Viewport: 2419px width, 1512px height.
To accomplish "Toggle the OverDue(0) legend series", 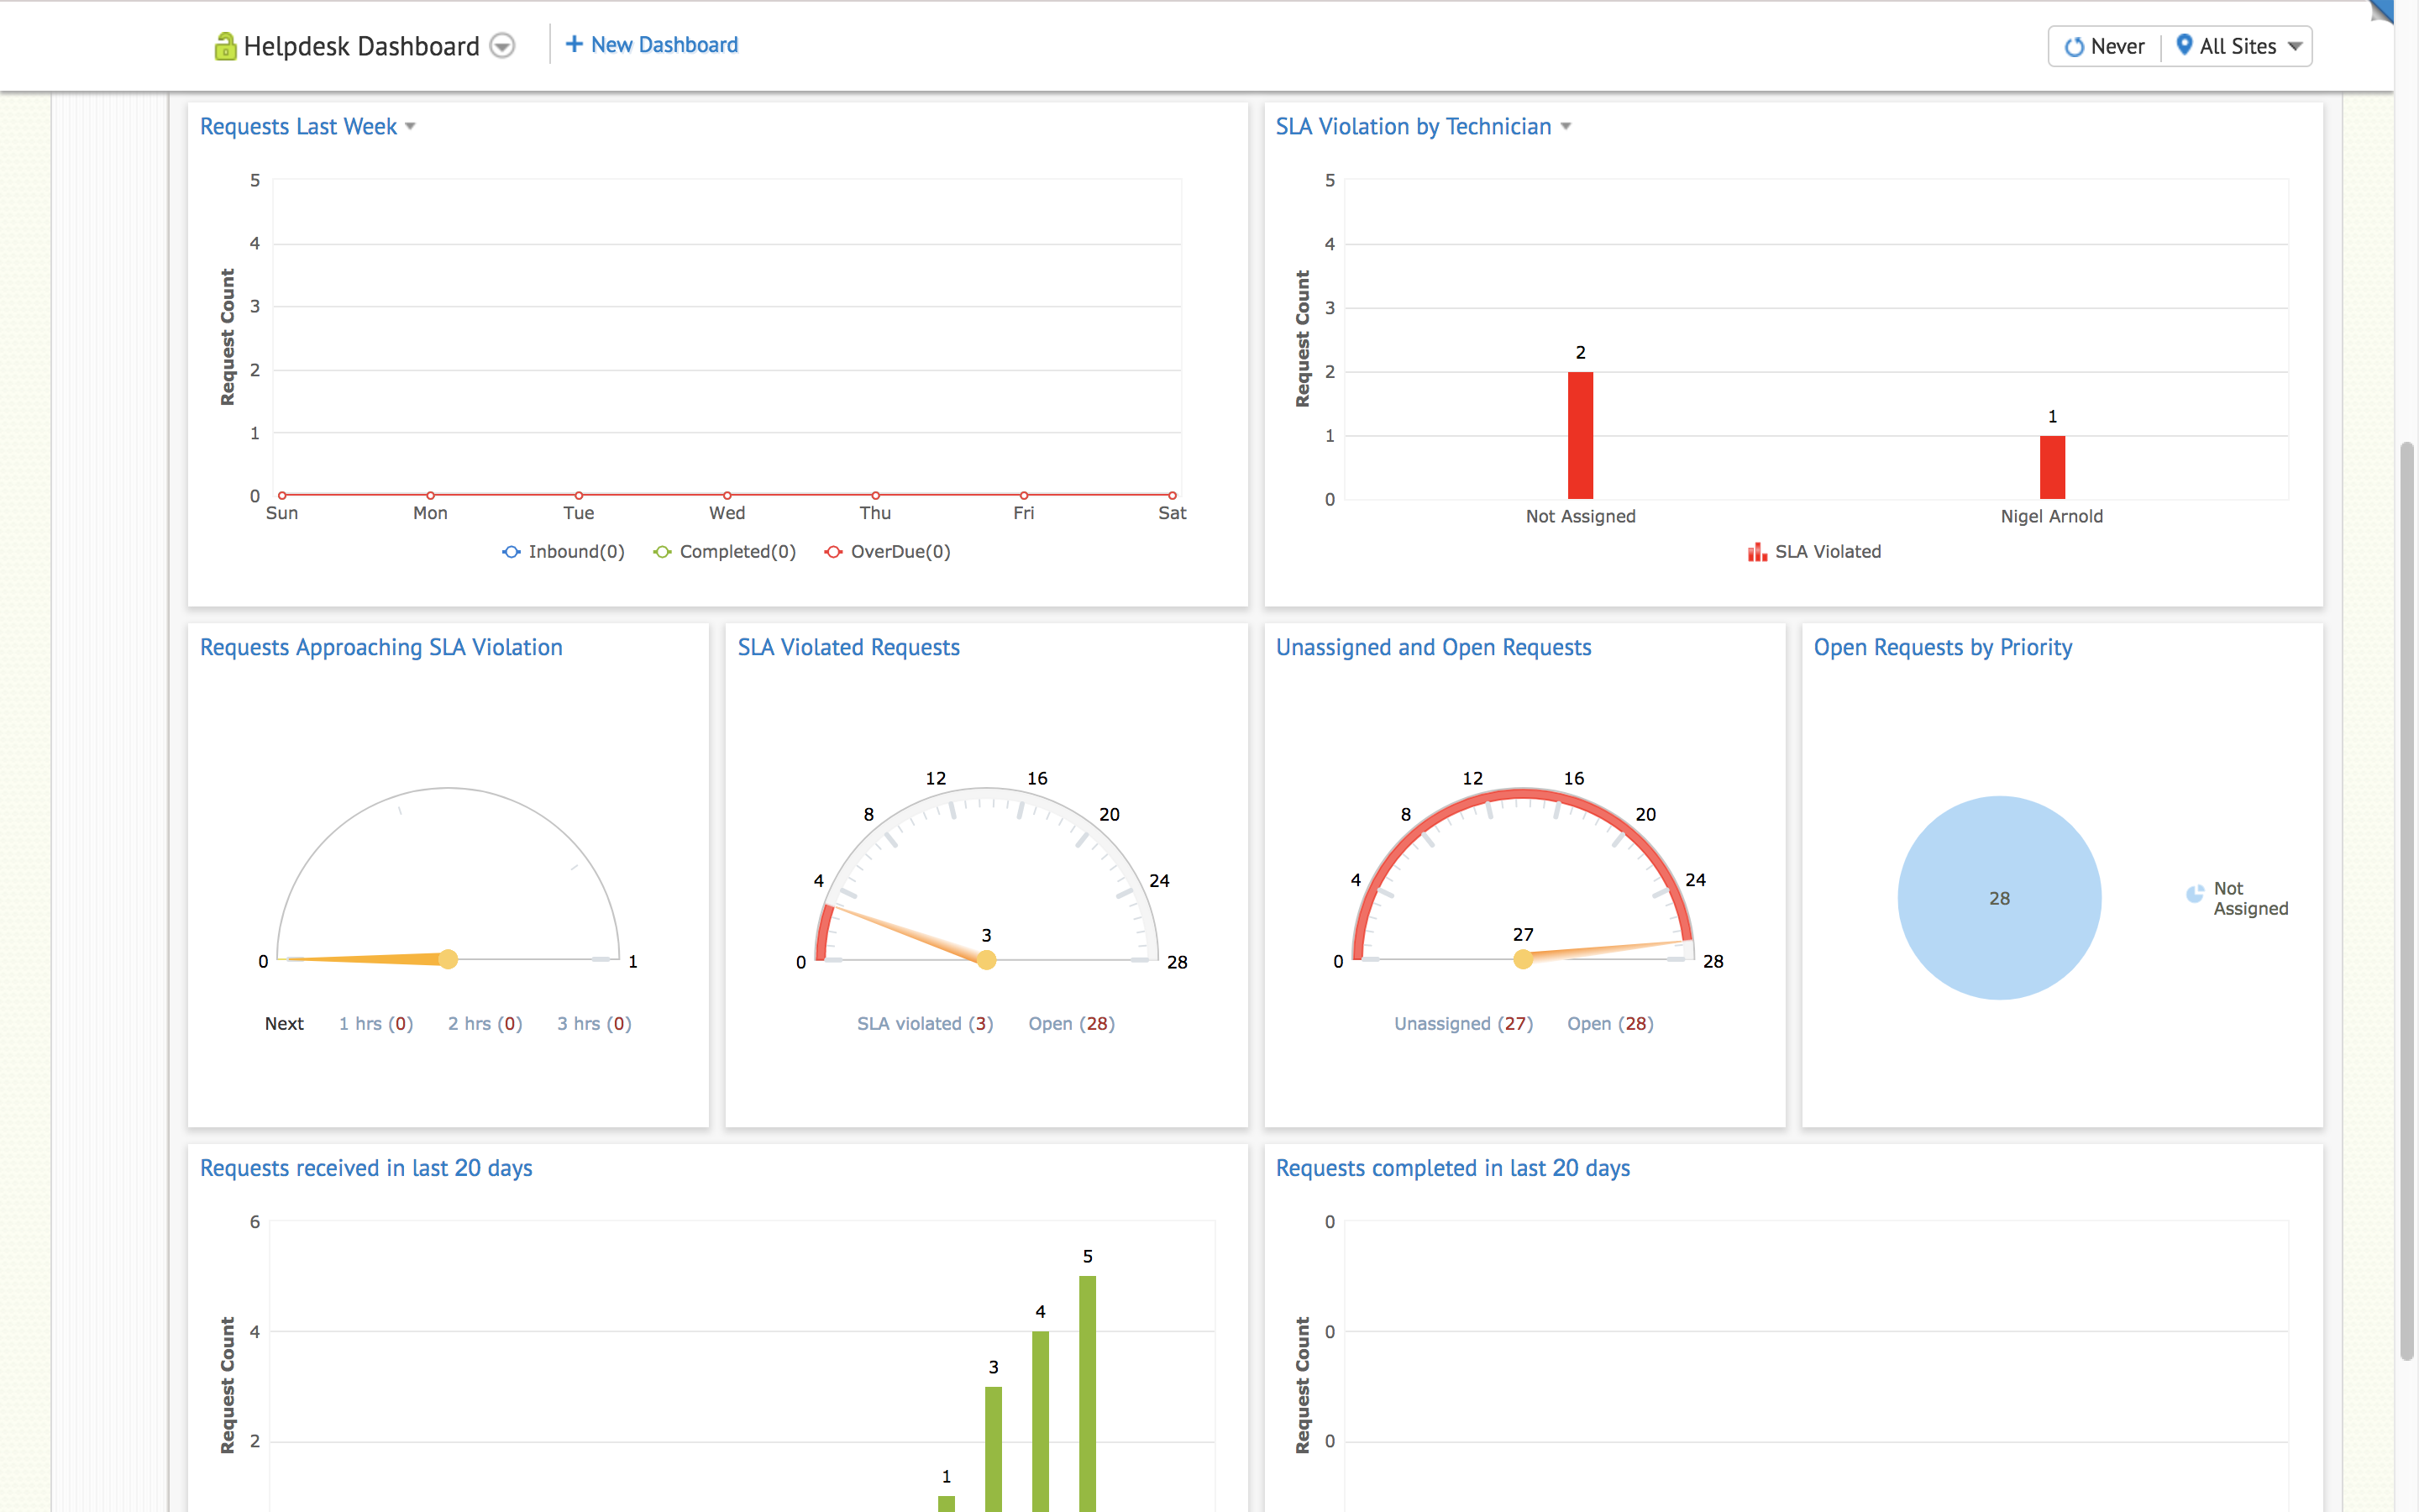I will click(888, 552).
